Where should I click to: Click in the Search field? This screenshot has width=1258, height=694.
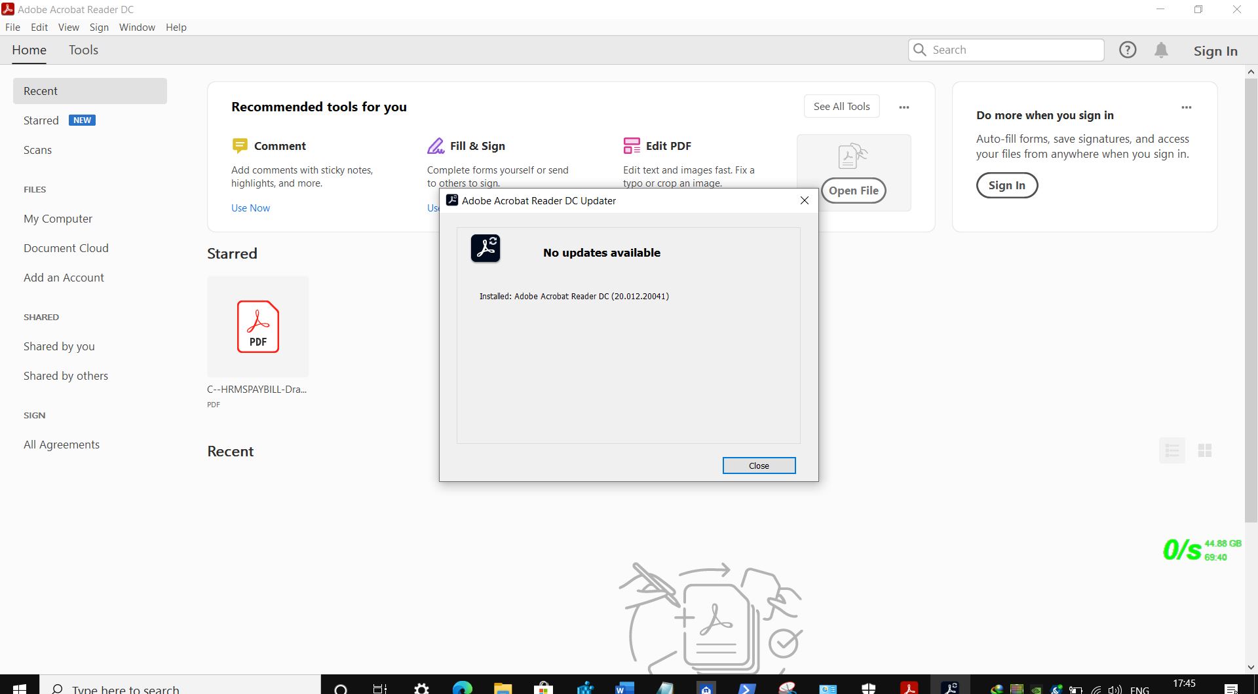1006,50
